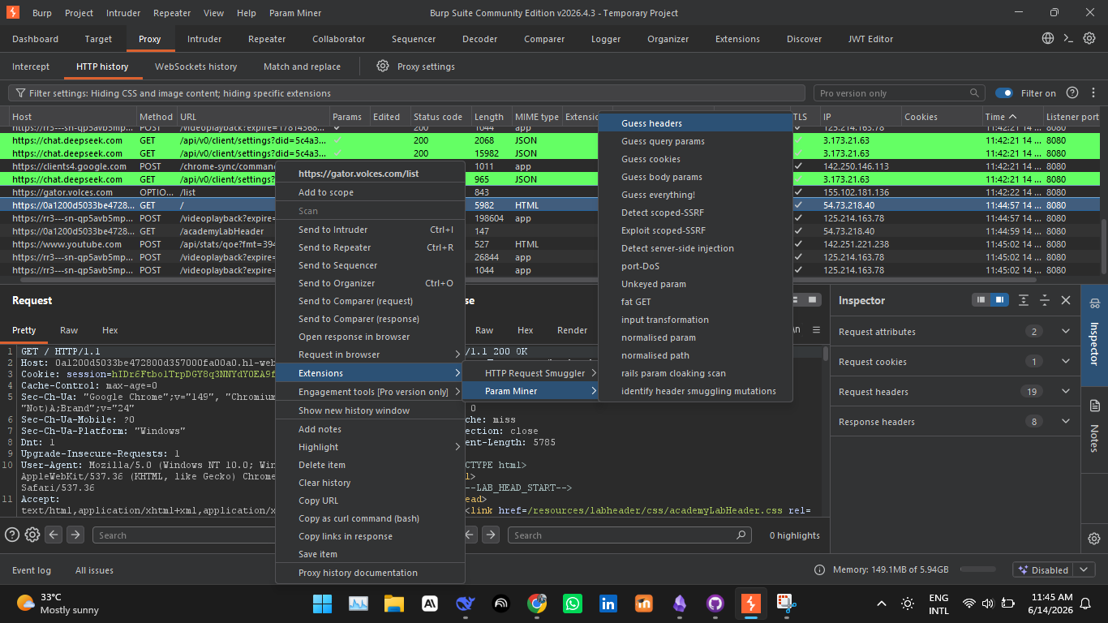Switch Inspector to the left-side layout
The height and width of the screenshot is (623, 1108).
click(x=981, y=300)
